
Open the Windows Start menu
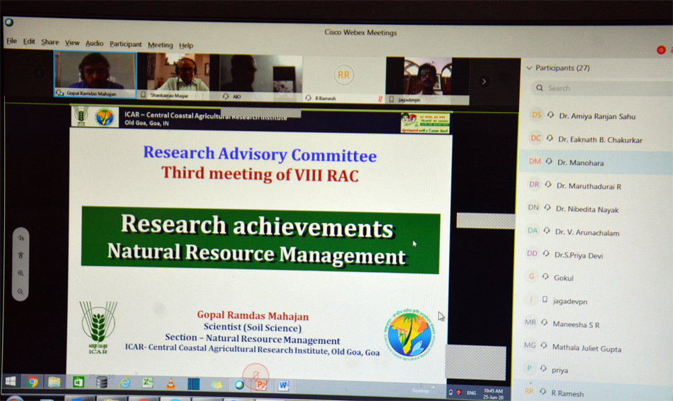[10, 381]
